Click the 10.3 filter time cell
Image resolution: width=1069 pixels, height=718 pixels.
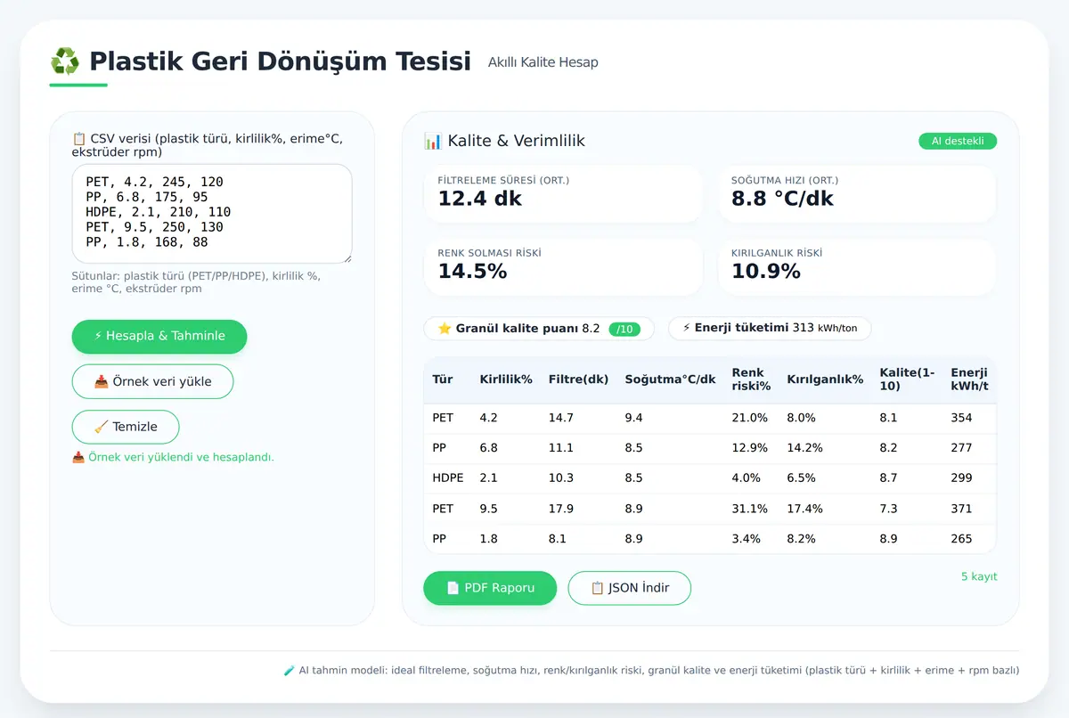[x=561, y=477]
